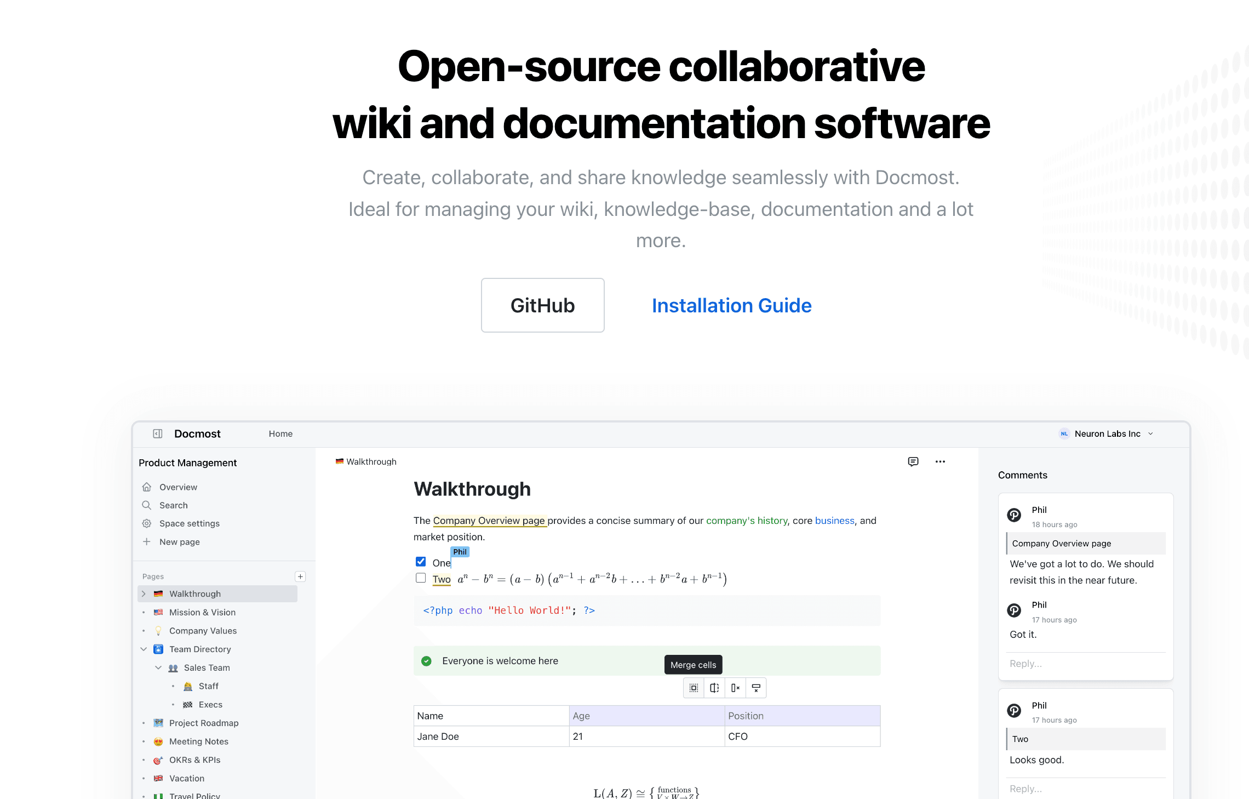Open the Neuron Labs Inc workspace dropdown
Screen dimensions: 1249x799
pyautogui.click(x=1108, y=433)
